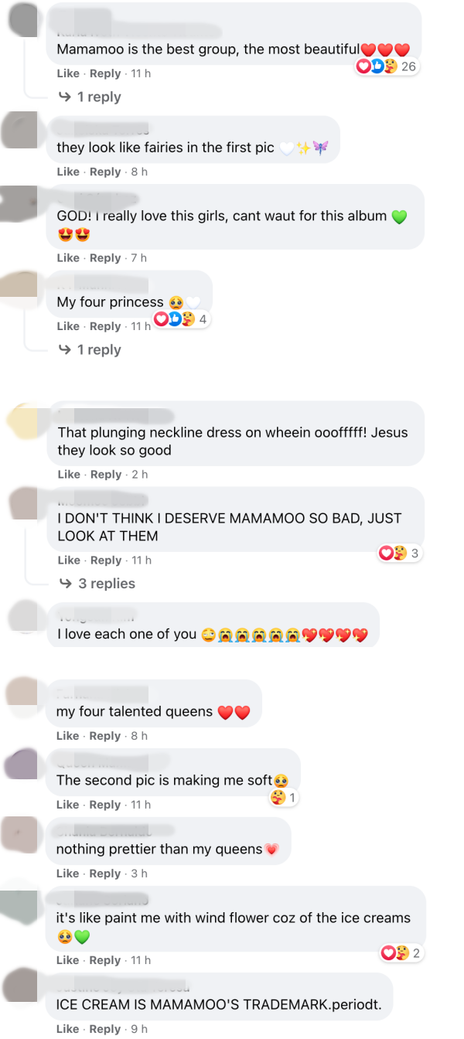The width and height of the screenshot is (464, 1039).
Task: Reply to 'That plunging neckline dress' comment
Action: 105,474
